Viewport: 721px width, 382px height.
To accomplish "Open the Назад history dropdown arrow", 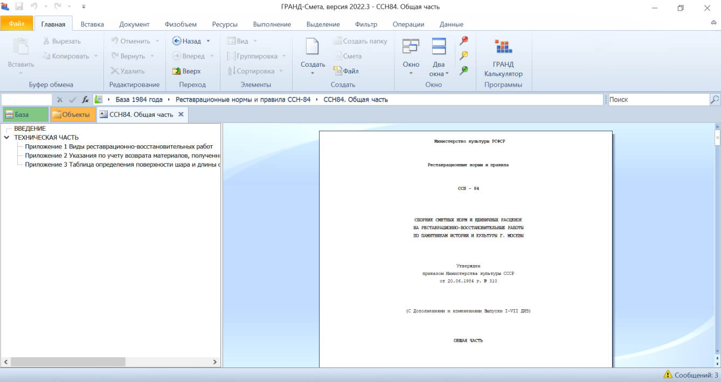I will (x=208, y=41).
